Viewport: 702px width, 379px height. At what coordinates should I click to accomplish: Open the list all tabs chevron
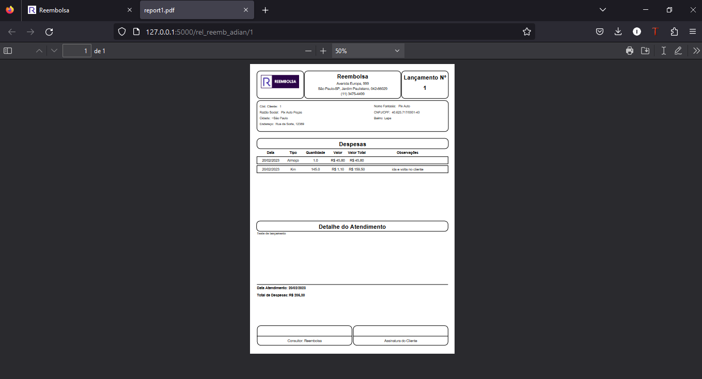coord(602,9)
